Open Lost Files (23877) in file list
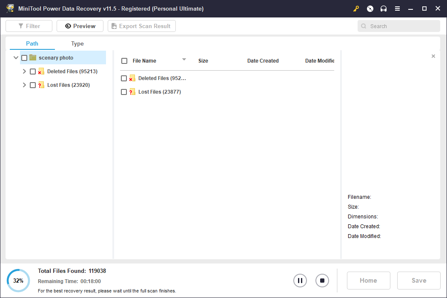 [x=160, y=92]
